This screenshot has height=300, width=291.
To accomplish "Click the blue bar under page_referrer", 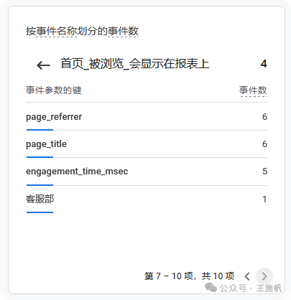I will pos(40,130).
